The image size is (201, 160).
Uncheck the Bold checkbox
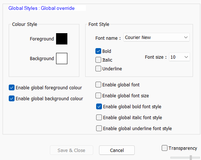[x=98, y=51]
